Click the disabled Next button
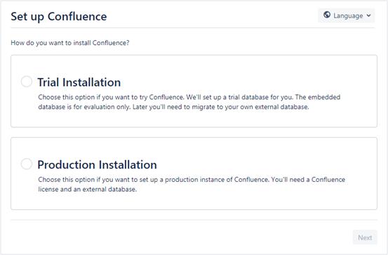388x255 pixels. pos(365,237)
